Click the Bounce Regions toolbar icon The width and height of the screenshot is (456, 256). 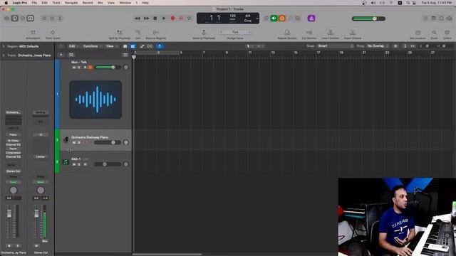[155, 32]
